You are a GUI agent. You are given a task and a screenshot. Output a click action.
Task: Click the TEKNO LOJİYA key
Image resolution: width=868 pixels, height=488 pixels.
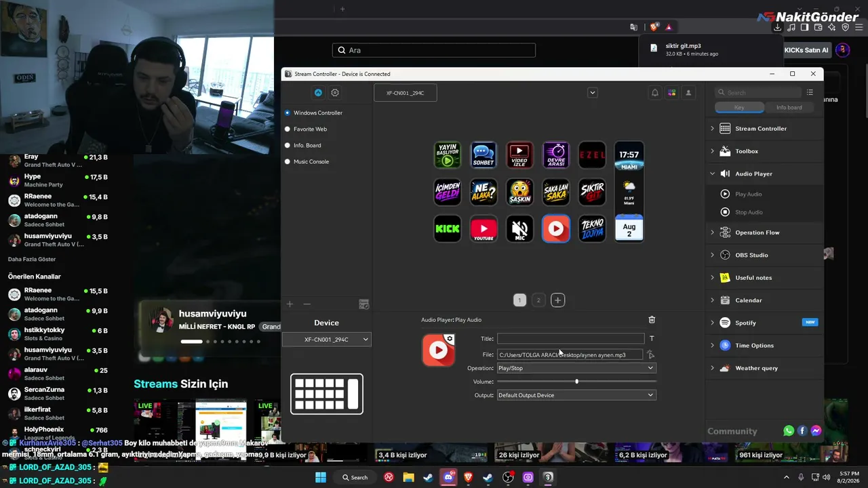click(592, 229)
